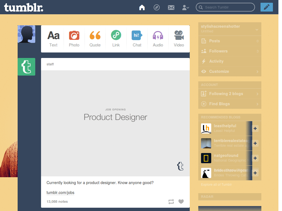Create a new Quote post

(95, 39)
